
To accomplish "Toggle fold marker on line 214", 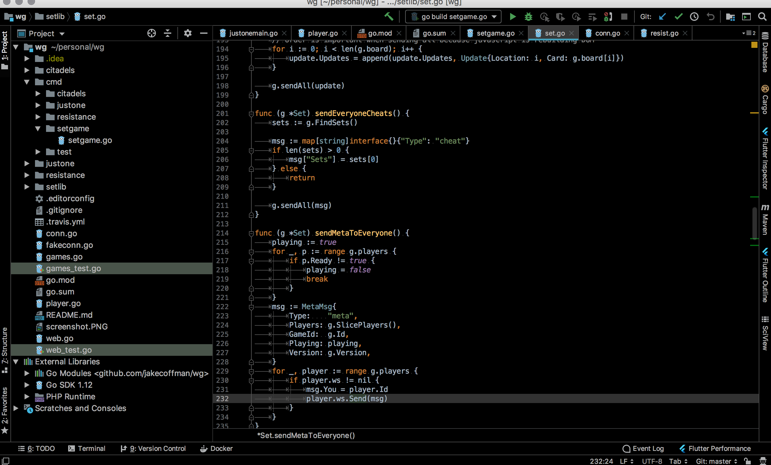I will (251, 233).
